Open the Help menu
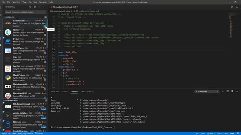The image size is (241, 135). click(x=50, y=2)
